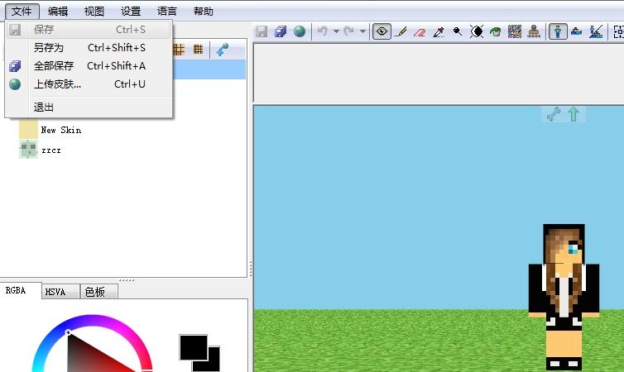
Task: Open the 设置 menu
Action: click(x=131, y=11)
